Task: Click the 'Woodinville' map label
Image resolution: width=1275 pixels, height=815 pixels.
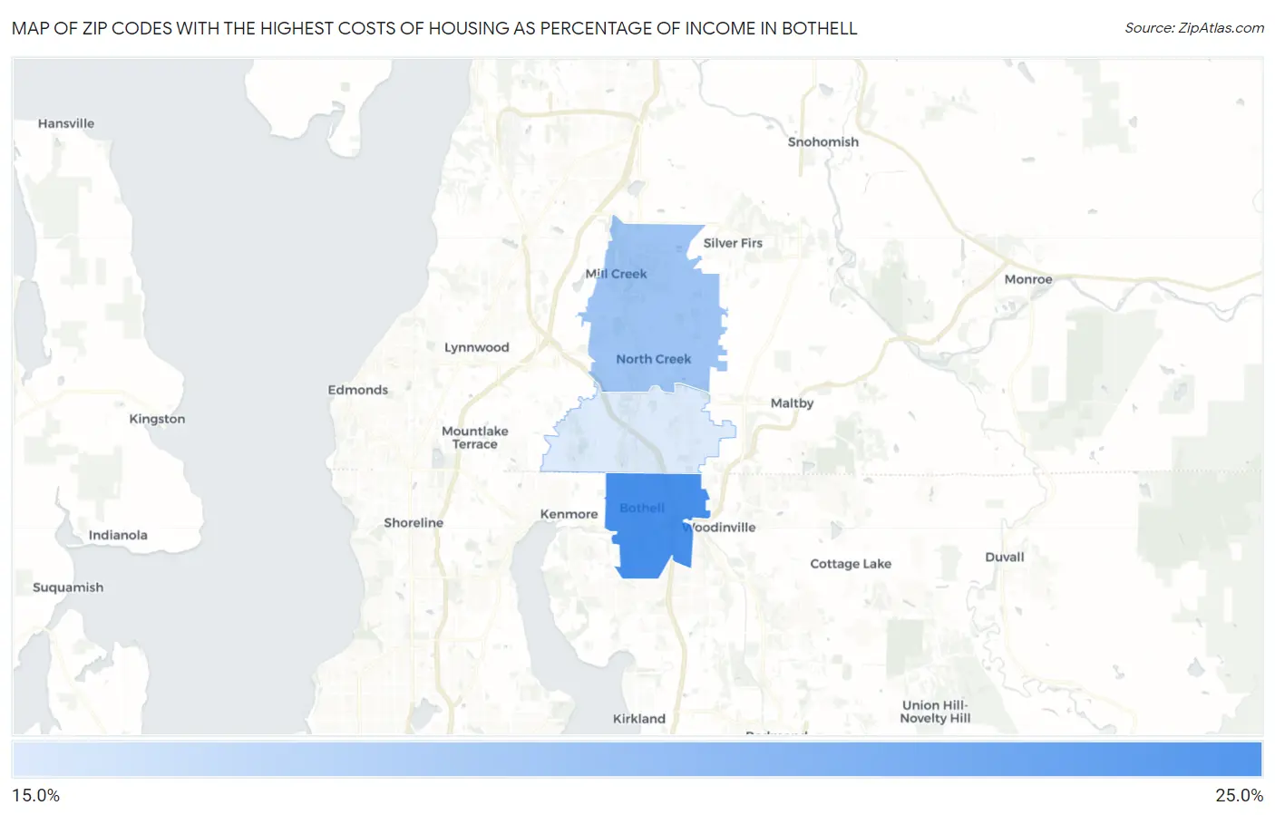Action: tap(719, 528)
